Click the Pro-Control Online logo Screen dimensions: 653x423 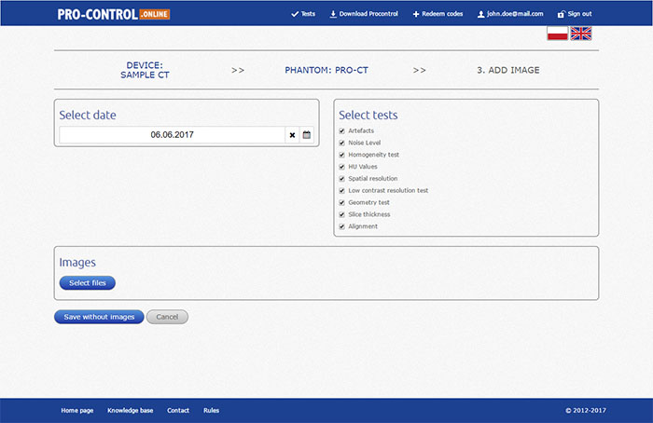[x=113, y=14]
